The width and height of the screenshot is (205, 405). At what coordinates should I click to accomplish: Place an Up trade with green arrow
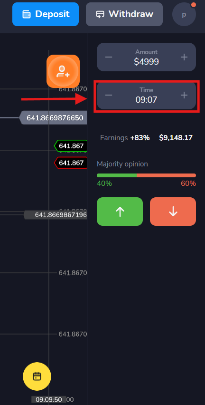(120, 212)
